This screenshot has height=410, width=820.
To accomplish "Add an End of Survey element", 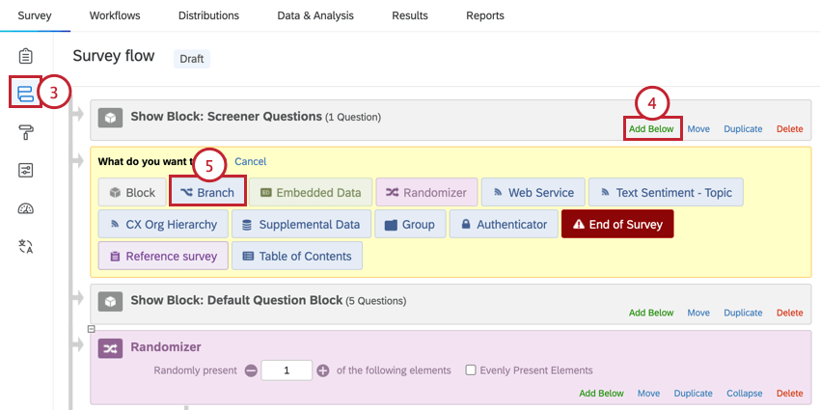I will point(617,224).
